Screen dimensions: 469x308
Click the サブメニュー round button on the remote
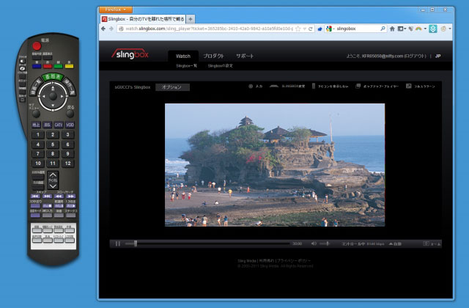click(x=36, y=114)
